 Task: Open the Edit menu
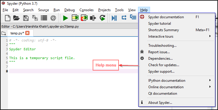click(x=16, y=10)
